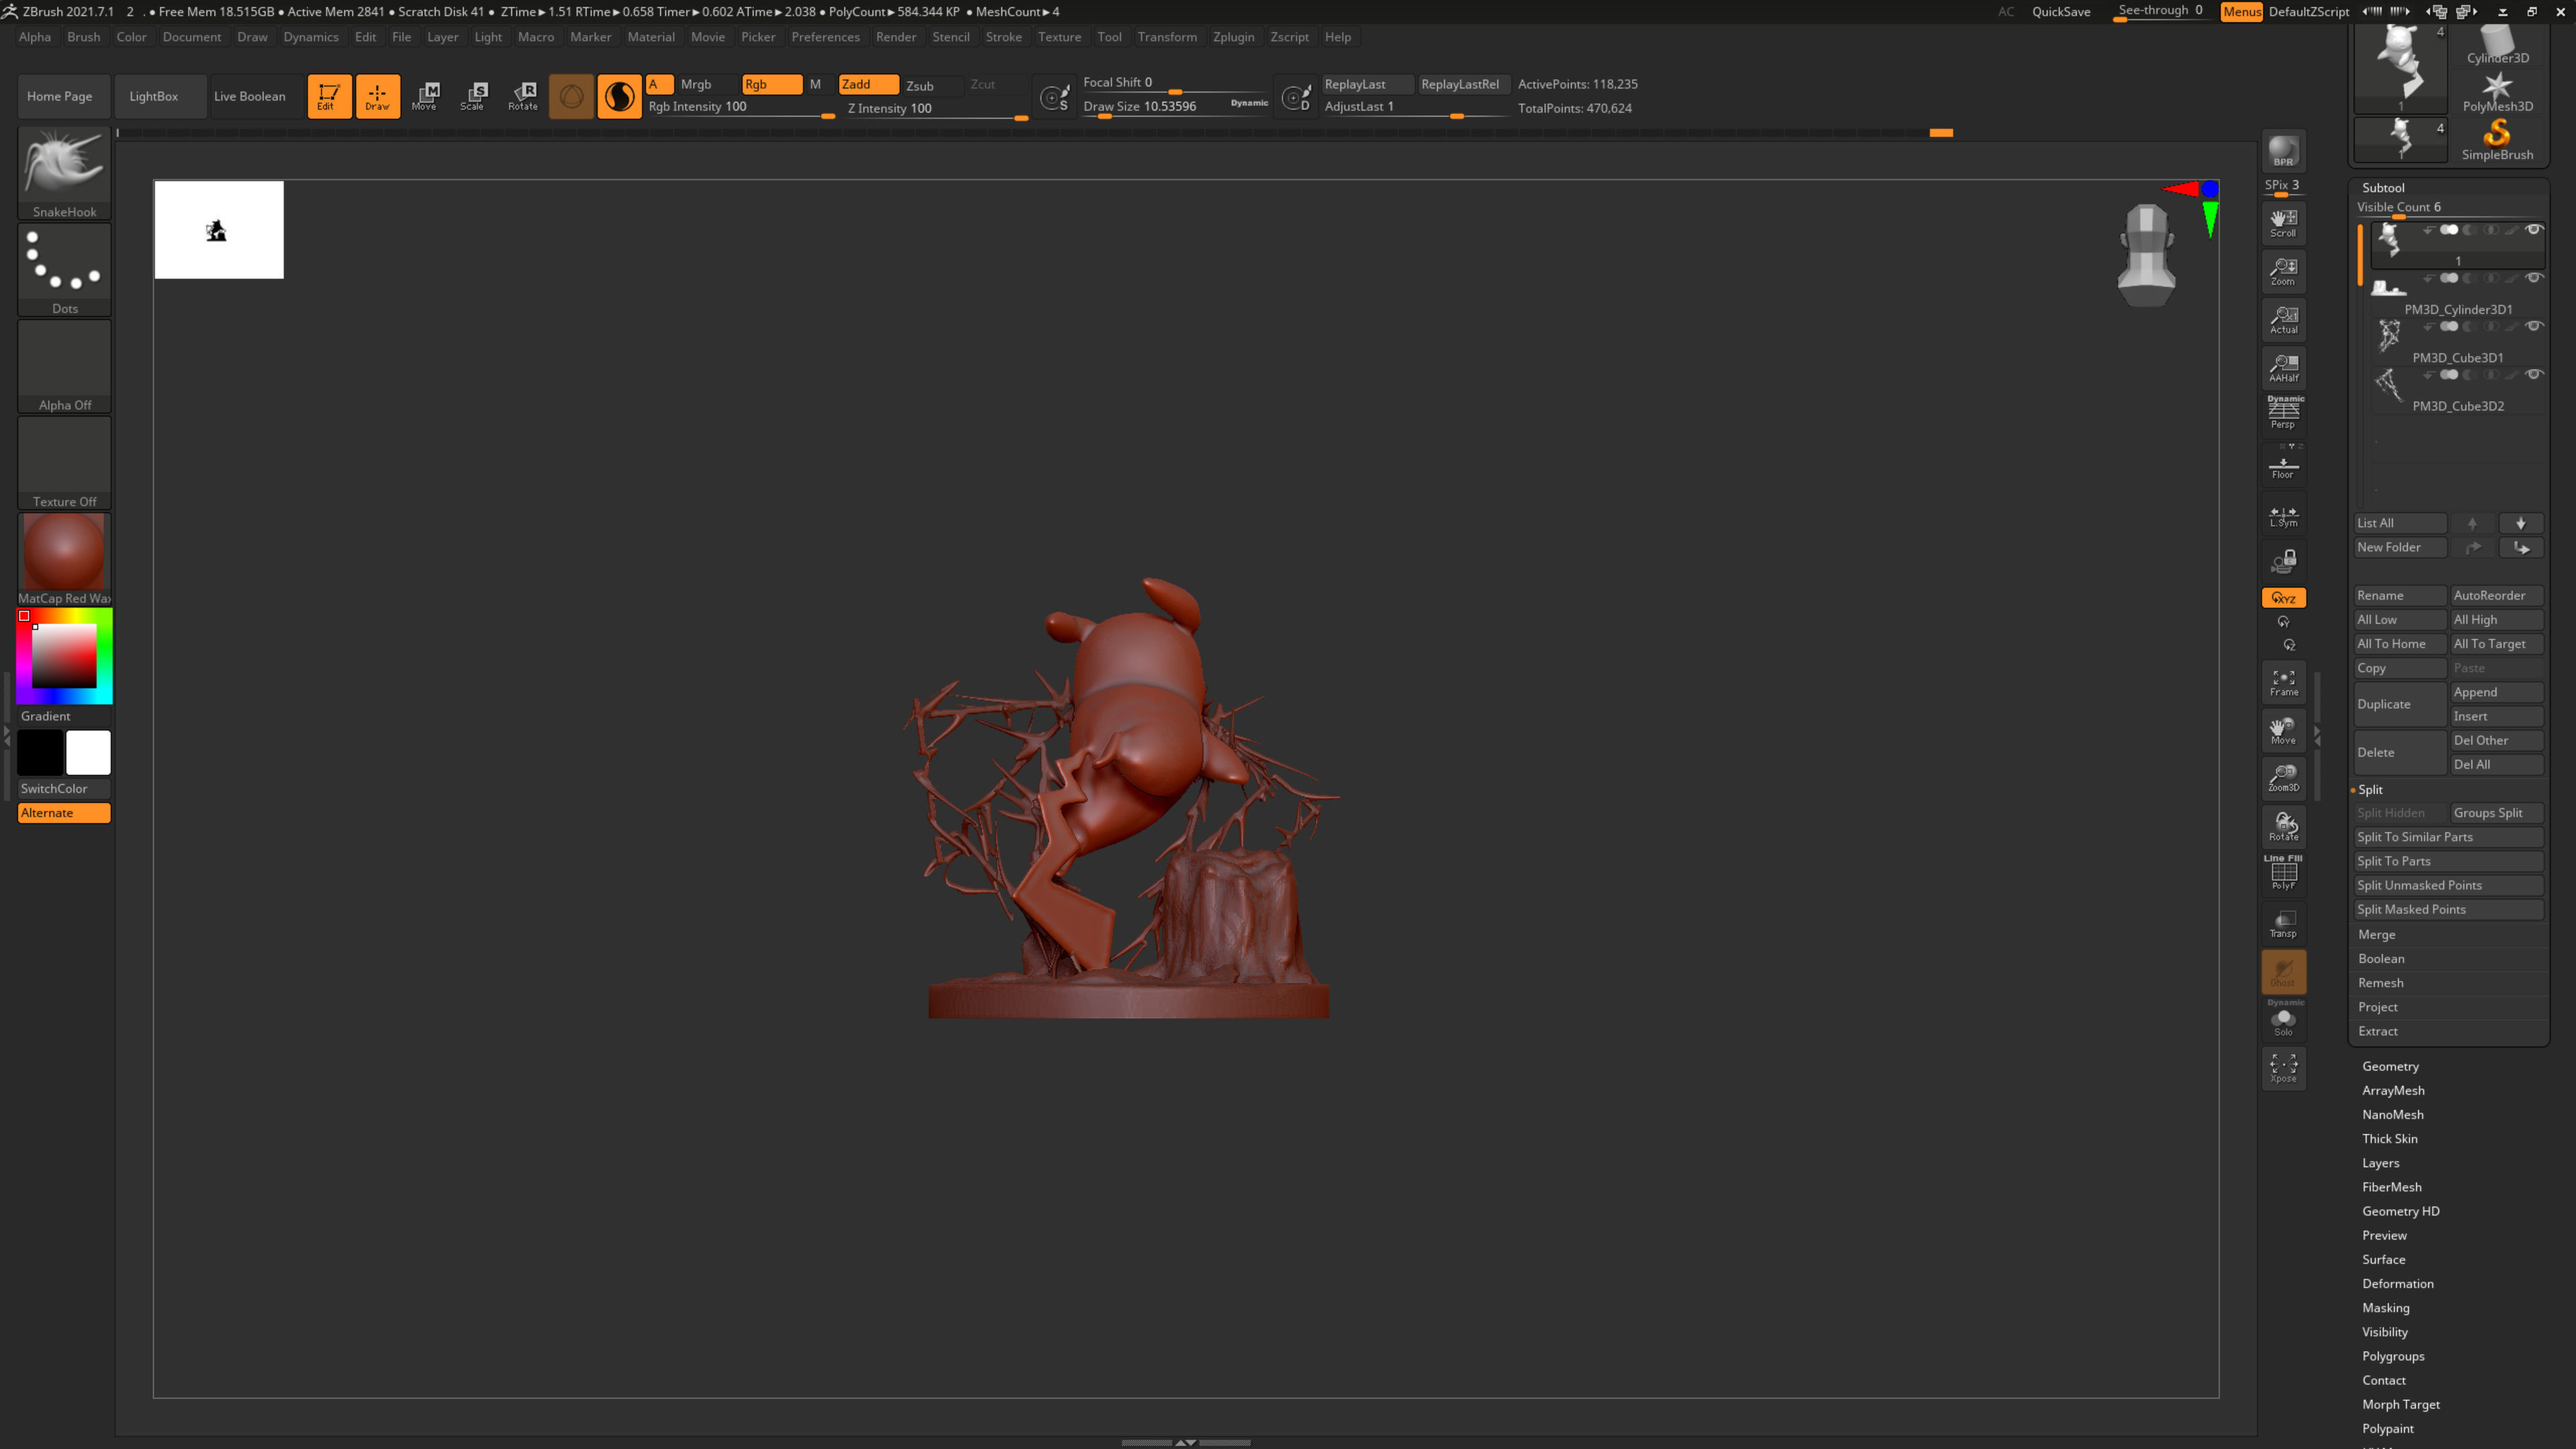Select the Edit mode button

(329, 96)
